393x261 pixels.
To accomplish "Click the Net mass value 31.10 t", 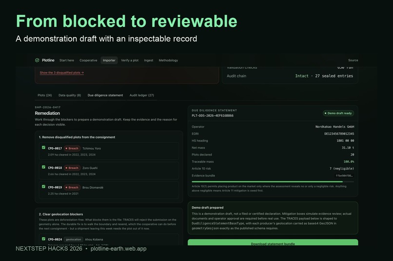I will [x=348, y=148].
